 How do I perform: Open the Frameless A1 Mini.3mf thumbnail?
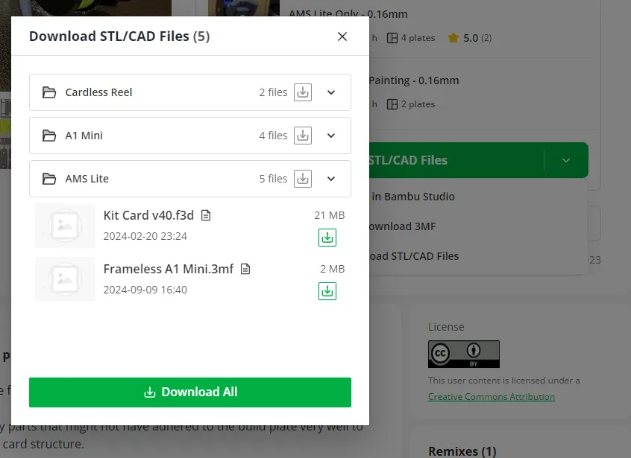(65, 279)
